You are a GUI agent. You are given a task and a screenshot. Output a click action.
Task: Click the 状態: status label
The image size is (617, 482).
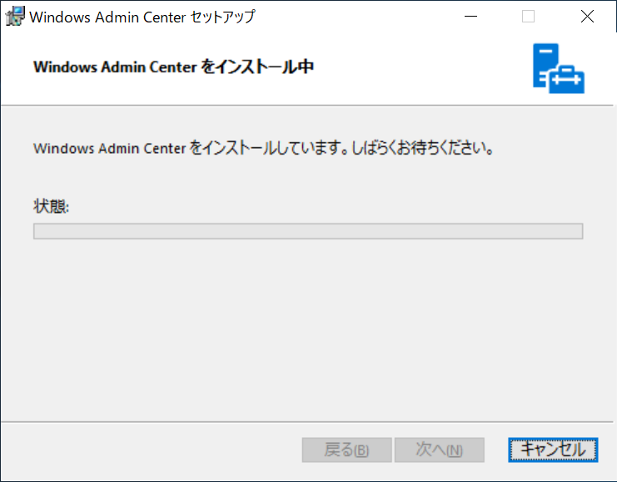pyautogui.click(x=51, y=206)
